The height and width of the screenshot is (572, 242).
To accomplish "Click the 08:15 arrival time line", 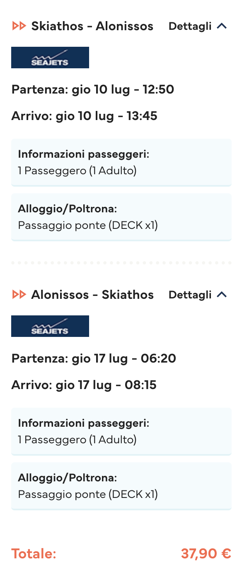I will 84,385.
